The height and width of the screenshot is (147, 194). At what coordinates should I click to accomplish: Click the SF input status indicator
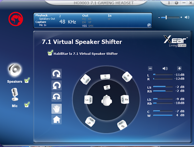[x=109, y=19]
